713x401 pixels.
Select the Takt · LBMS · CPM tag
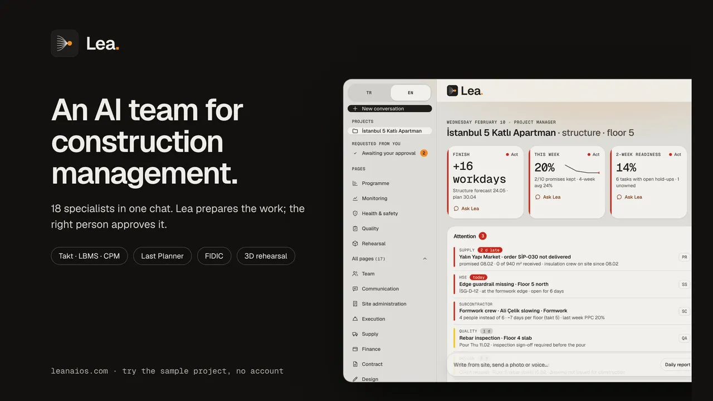click(x=89, y=256)
